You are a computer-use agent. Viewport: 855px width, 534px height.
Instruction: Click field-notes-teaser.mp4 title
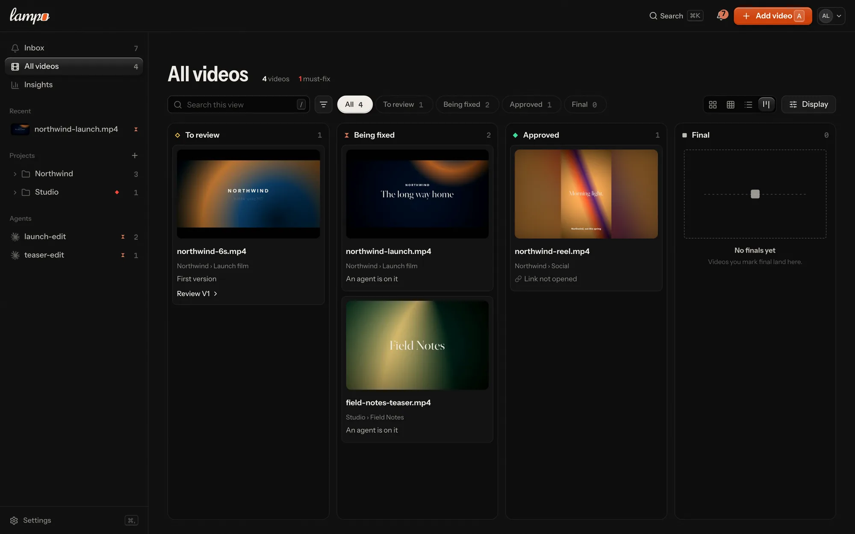(388, 402)
